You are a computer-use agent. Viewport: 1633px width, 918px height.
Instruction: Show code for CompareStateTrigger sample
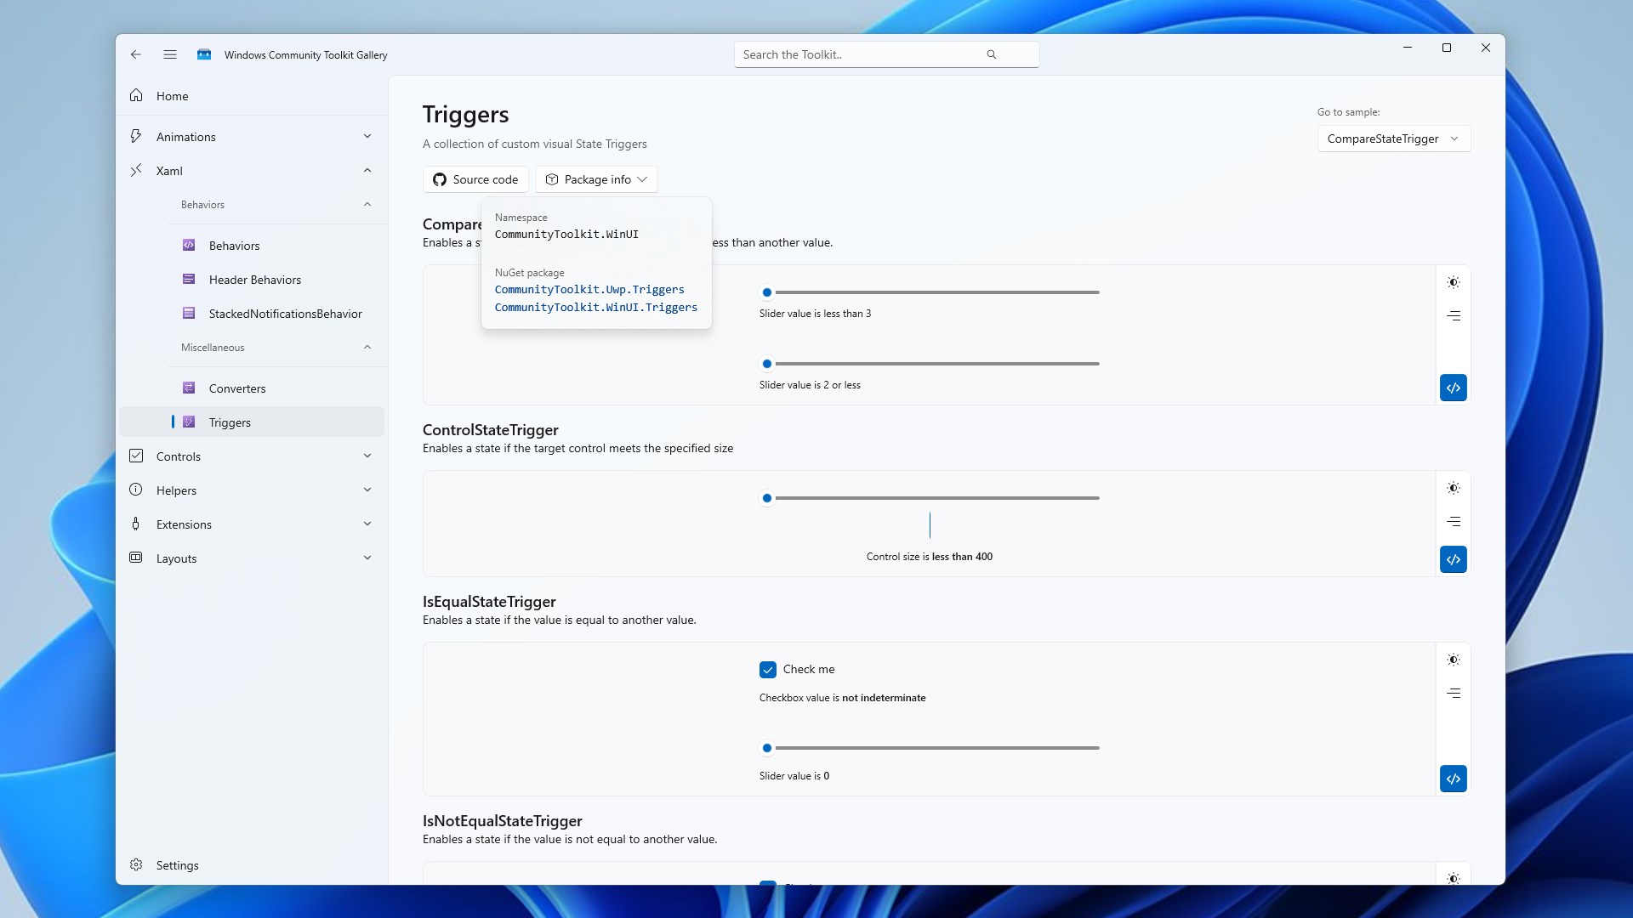(x=1454, y=388)
